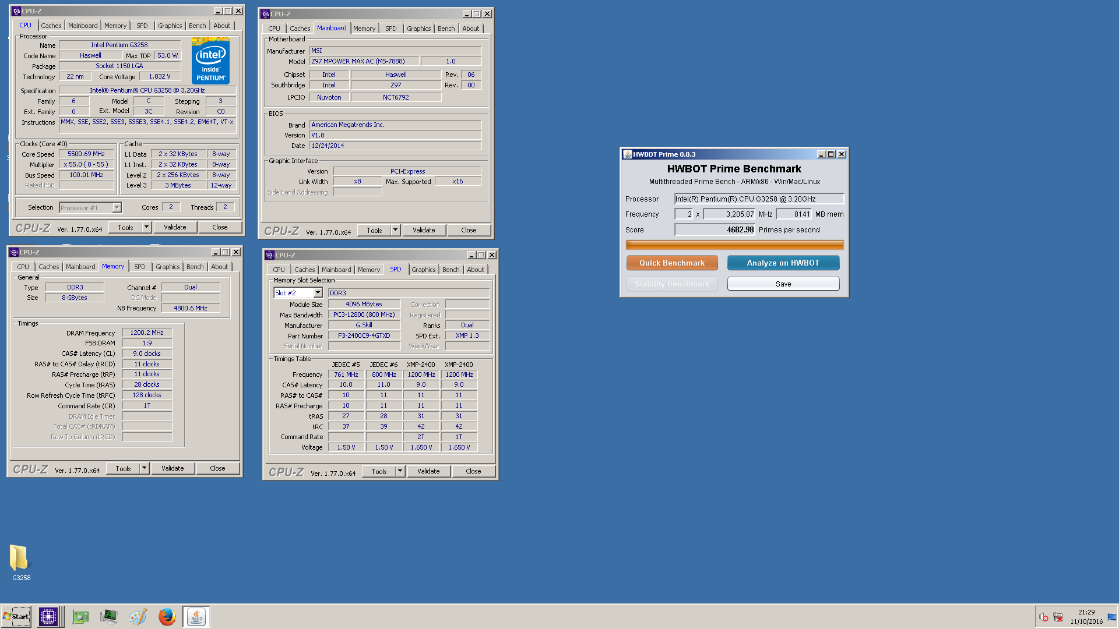Open Memory tab in SPD window
1119x629 pixels.
(369, 270)
